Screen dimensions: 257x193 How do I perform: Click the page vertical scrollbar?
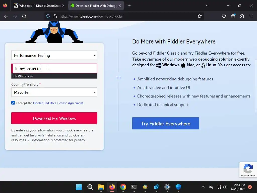(x=256, y=86)
